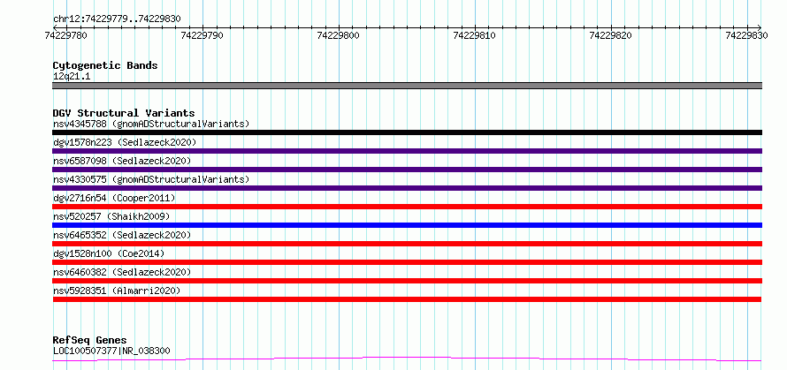Select the purple nsv6587098 variant bar
The width and height of the screenshot is (787, 370).
407,170
